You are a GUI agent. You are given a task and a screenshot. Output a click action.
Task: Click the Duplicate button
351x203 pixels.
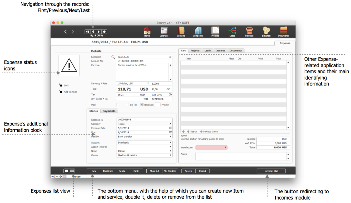pos(108,171)
